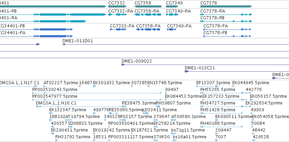Click the CG7358-PA protein glyph
Viewport: 289px width, 142px height.
148,29
